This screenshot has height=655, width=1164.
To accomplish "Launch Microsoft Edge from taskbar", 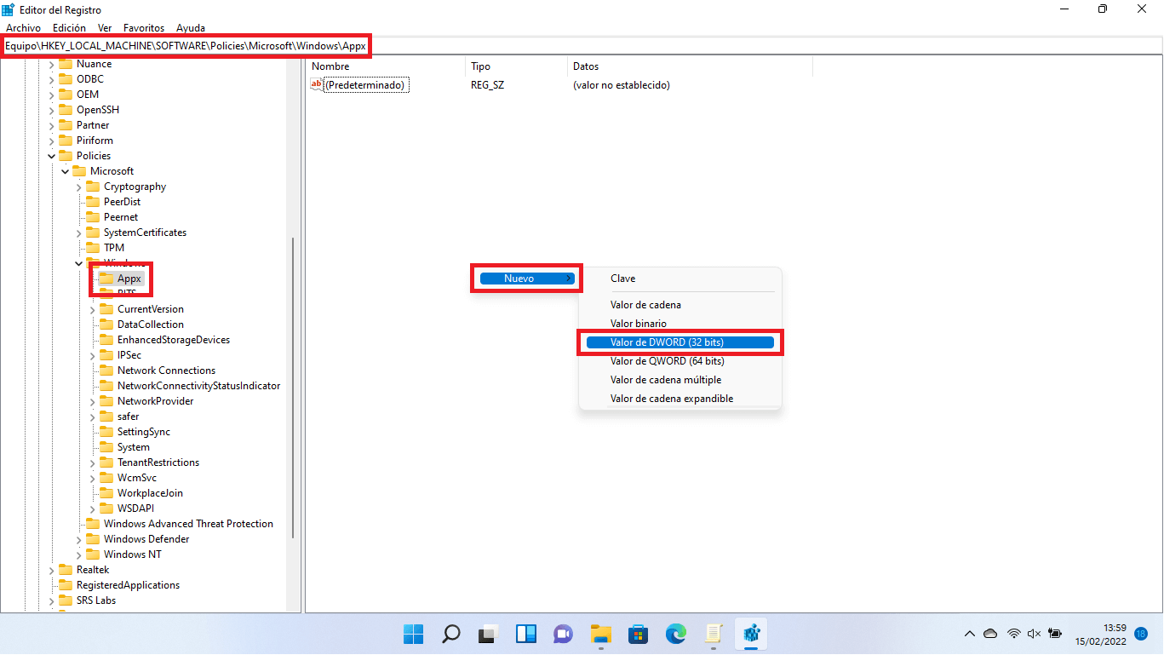I will (x=676, y=634).
